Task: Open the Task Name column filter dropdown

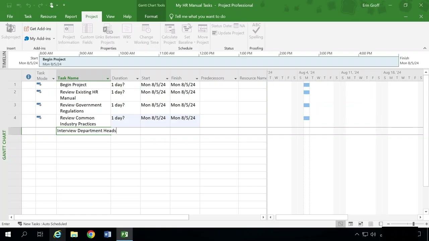Action: (x=108, y=79)
